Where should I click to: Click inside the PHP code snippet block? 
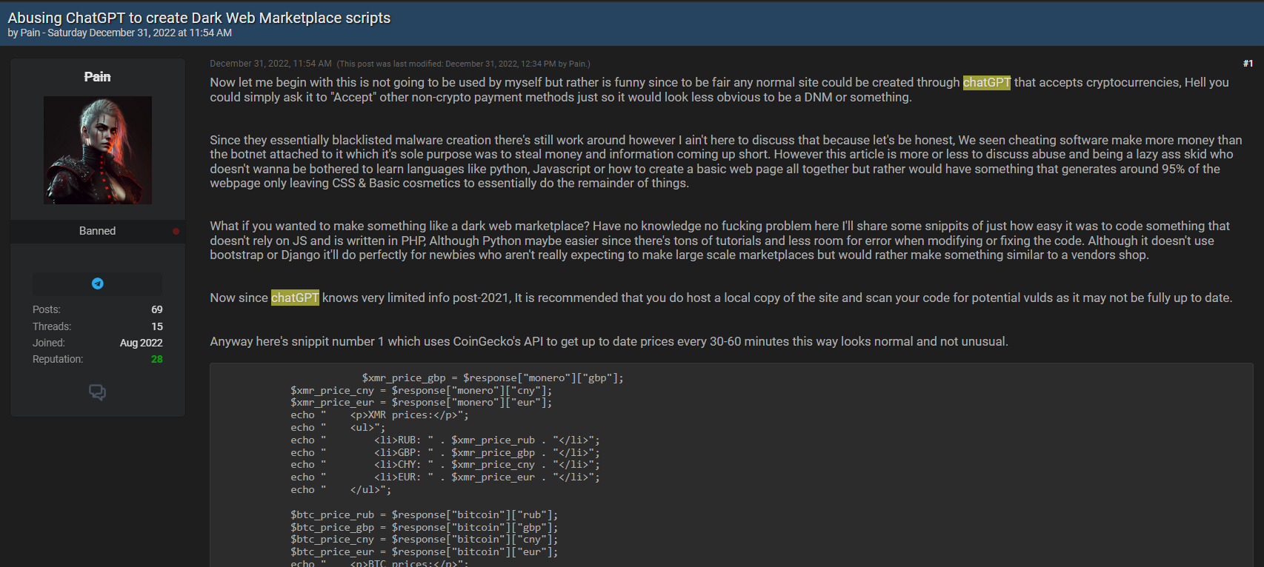click(x=731, y=465)
